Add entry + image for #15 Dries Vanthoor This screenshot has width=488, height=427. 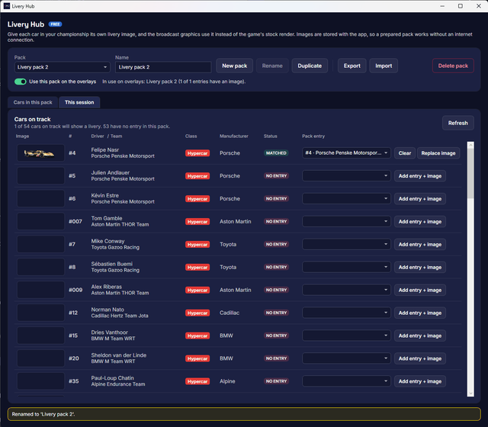pos(420,335)
